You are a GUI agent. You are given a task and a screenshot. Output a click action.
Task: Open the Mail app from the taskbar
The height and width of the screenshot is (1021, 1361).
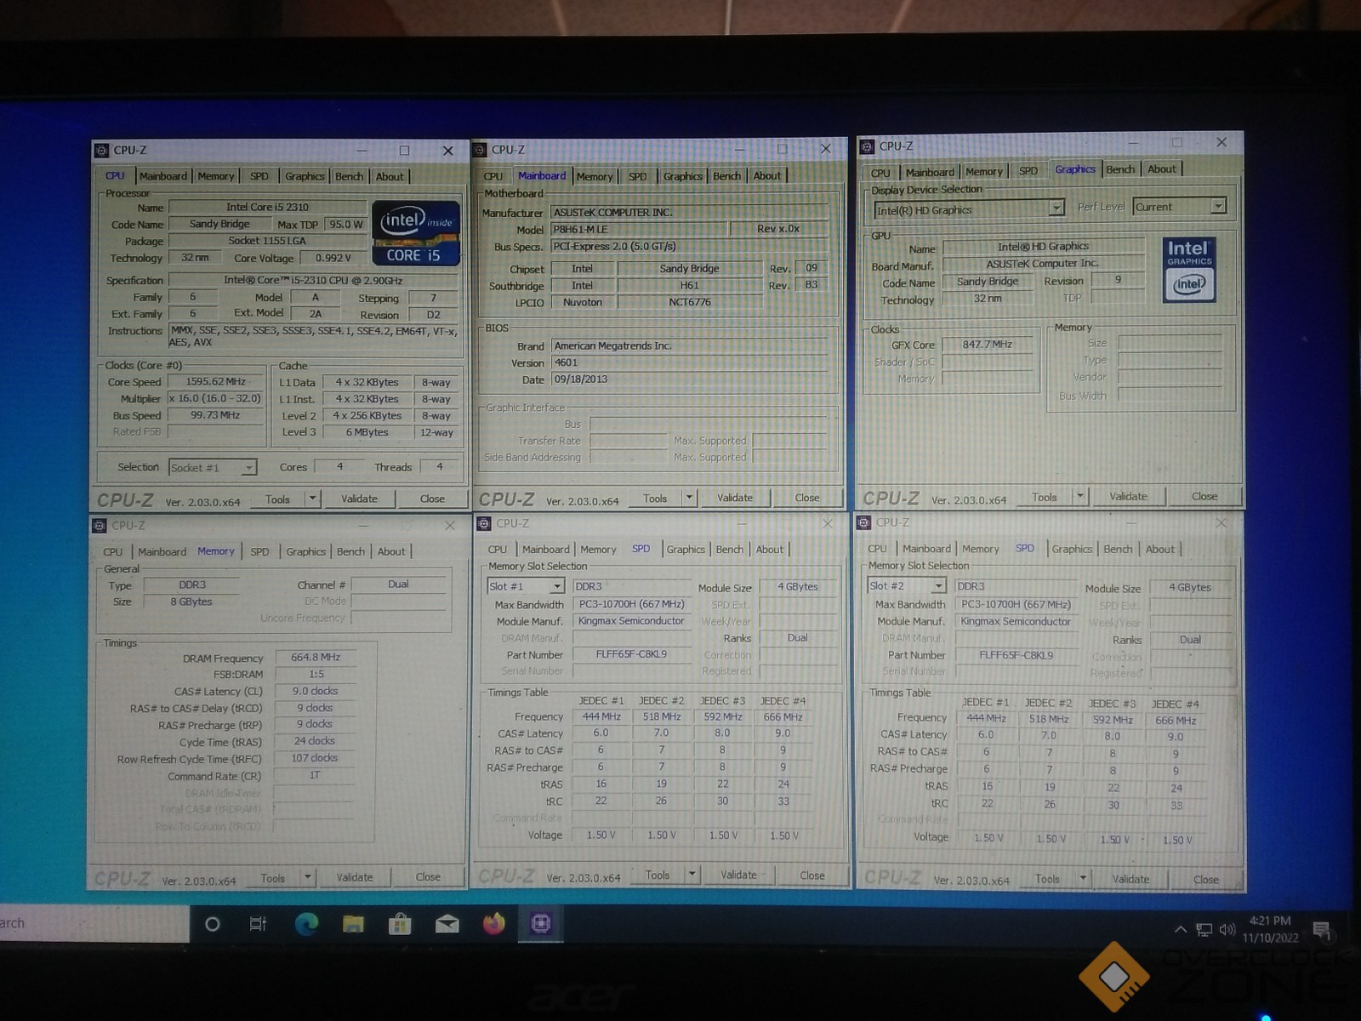[x=447, y=924]
